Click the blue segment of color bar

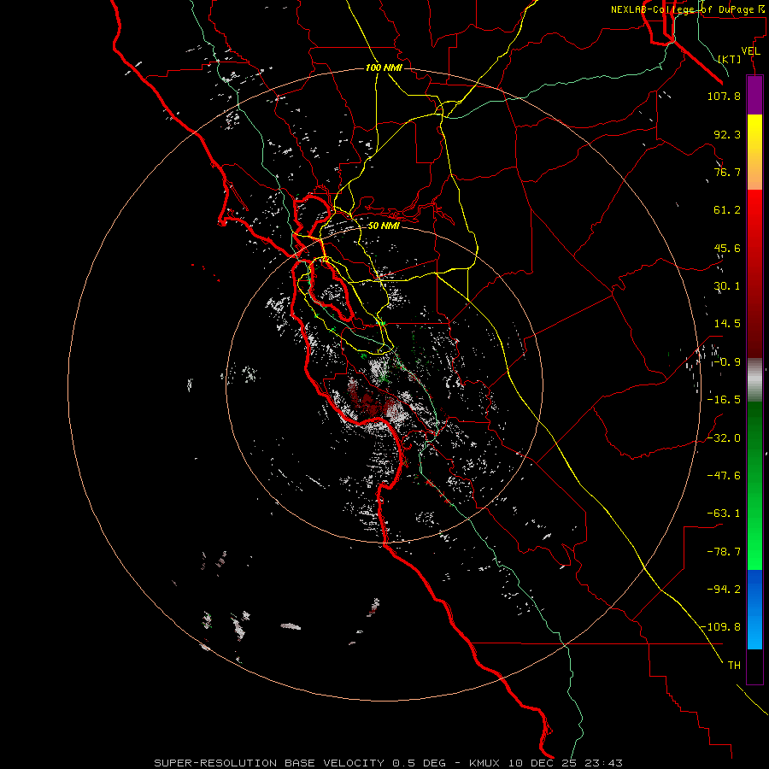pos(754,609)
